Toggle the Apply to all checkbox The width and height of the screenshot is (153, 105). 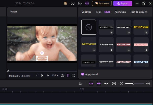click(83, 74)
